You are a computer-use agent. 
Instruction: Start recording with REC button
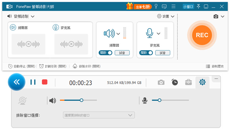click(x=202, y=35)
